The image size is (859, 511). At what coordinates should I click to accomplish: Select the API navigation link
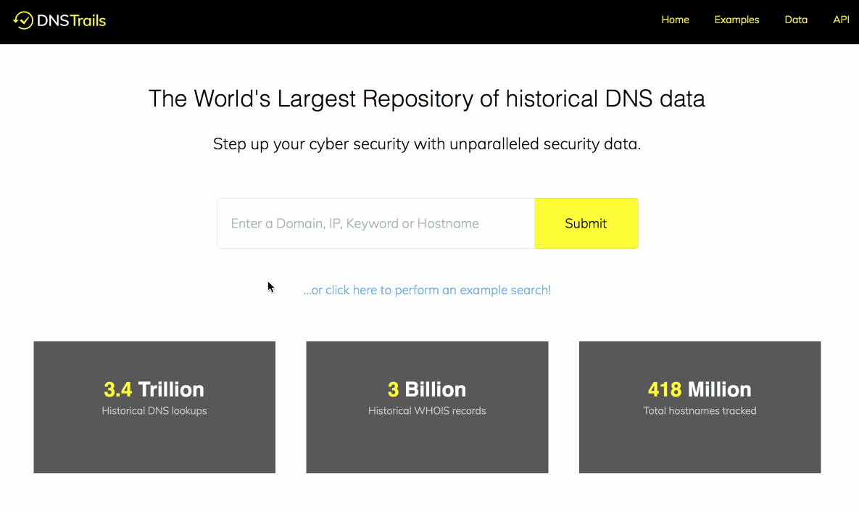[841, 20]
